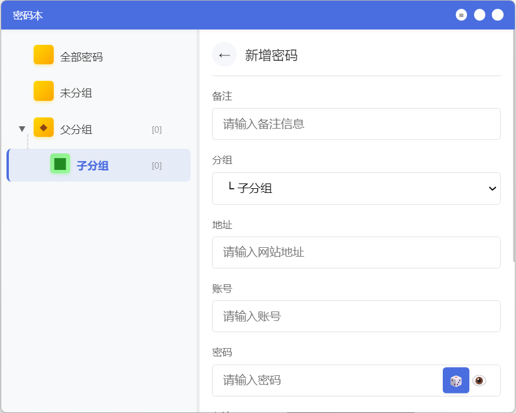Select the 子分组 label in sidebar

click(93, 166)
